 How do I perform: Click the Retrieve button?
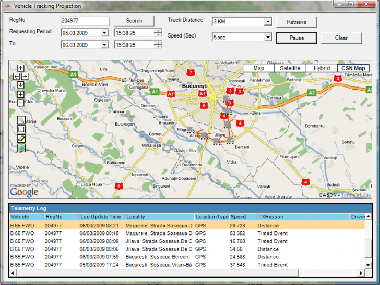(296, 22)
